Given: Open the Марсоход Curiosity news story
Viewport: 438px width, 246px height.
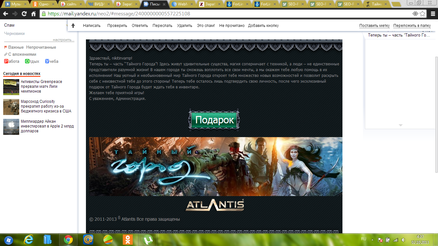Looking at the screenshot, I should point(46,106).
